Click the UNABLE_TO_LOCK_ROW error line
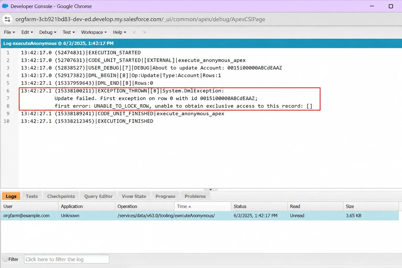The width and height of the screenshot is (402, 268). point(183,106)
